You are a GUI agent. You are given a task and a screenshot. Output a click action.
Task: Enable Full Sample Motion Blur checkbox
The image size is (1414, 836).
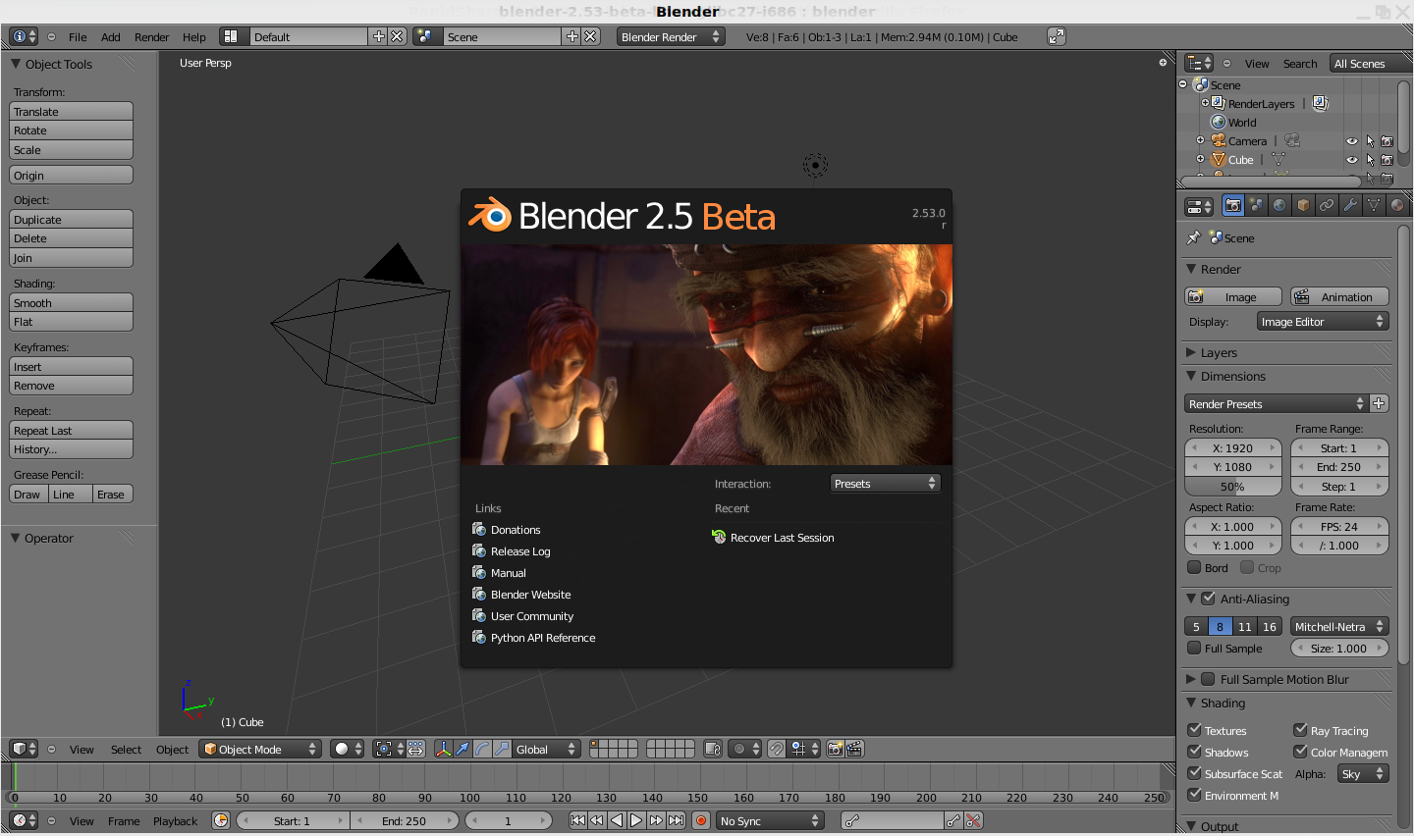pos(1208,678)
